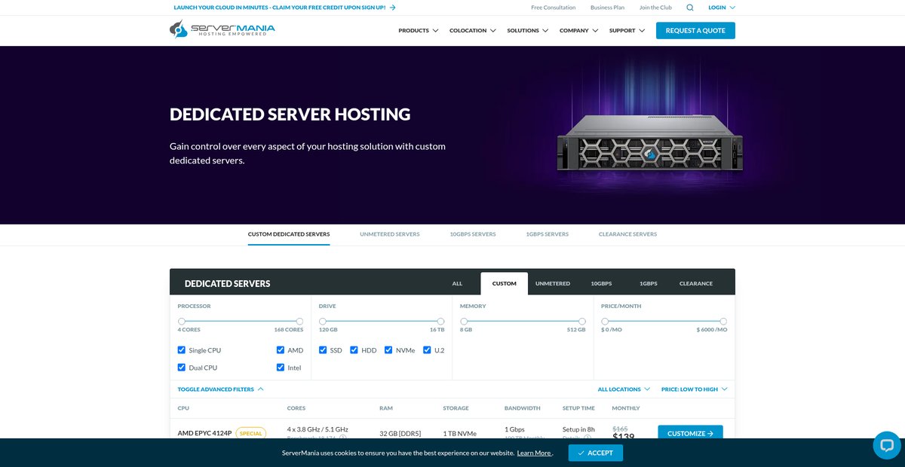Click price slider minimum handle at $0

tap(605, 321)
